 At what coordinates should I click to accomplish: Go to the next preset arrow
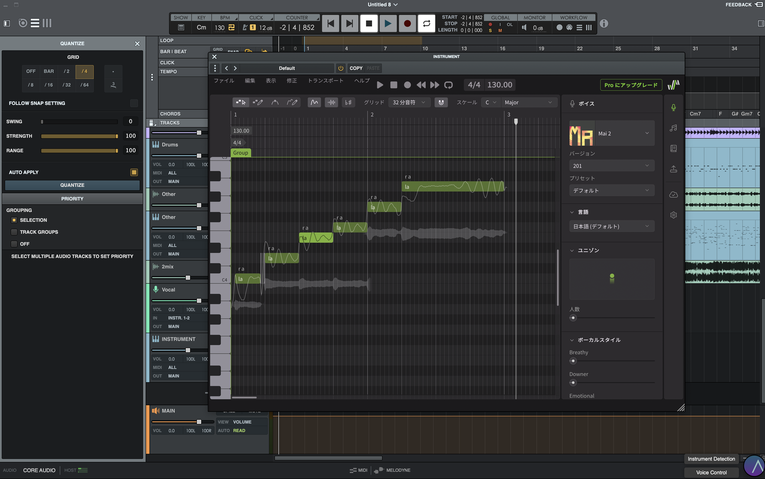click(x=235, y=68)
